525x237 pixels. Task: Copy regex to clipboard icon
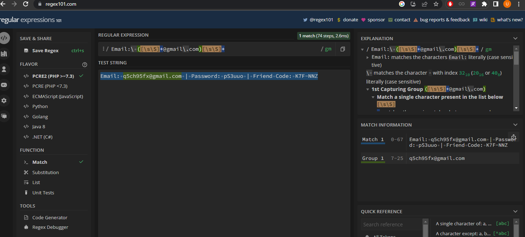[342, 49]
